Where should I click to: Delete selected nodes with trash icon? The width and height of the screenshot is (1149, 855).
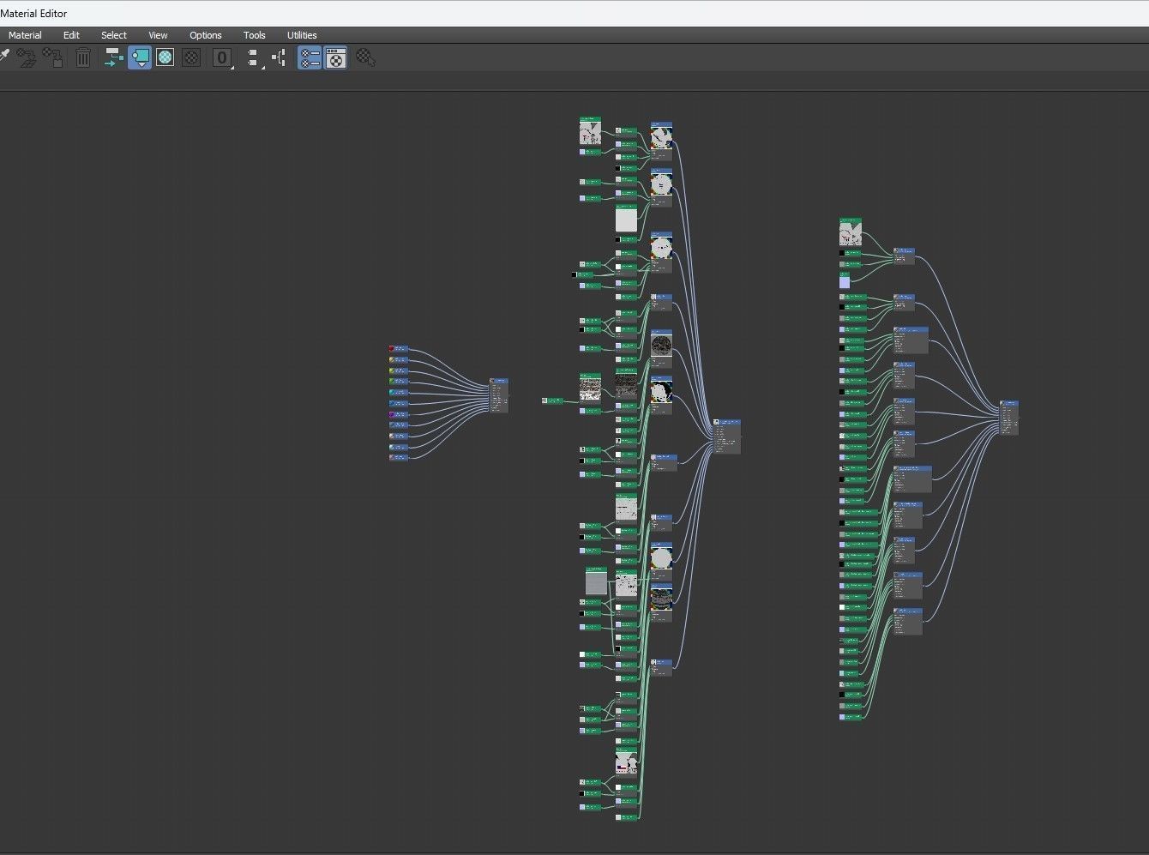pos(82,57)
